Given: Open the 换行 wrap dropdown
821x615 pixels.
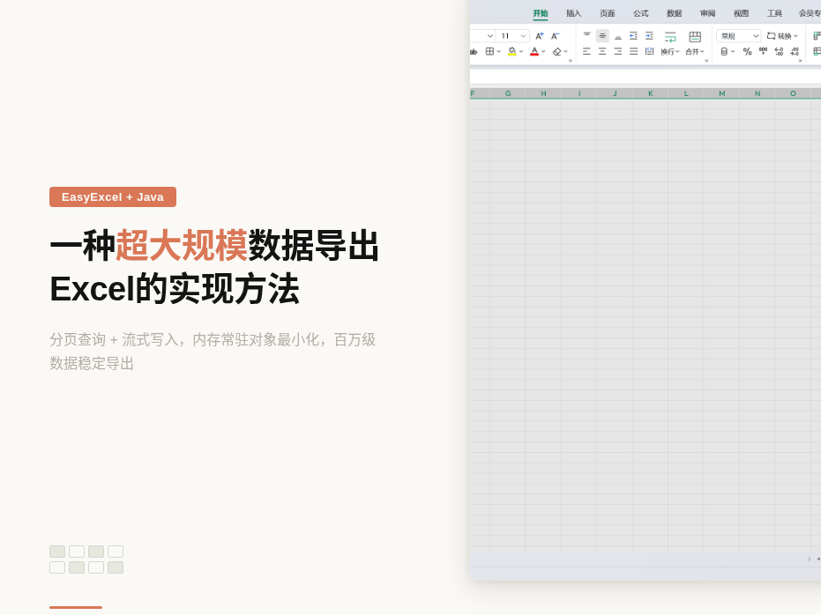Looking at the screenshot, I should tap(670, 52).
